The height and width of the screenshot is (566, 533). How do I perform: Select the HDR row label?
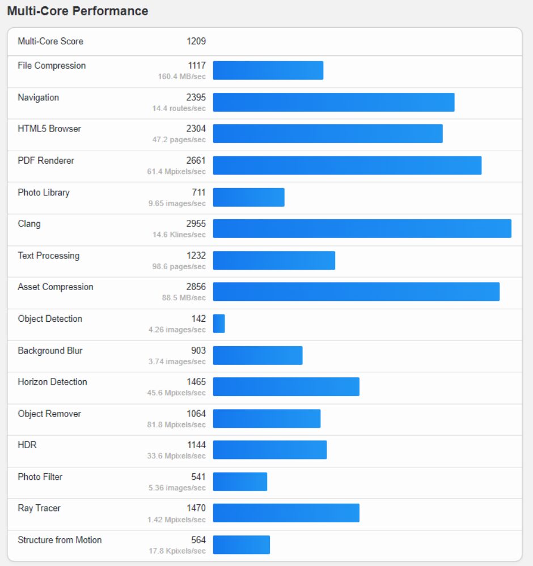[x=27, y=445]
